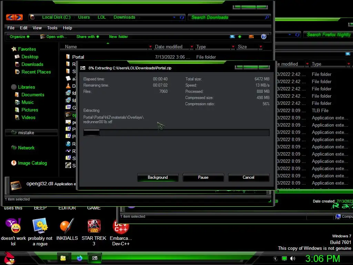Open the Firefox Nightly taskbar icon
The height and width of the screenshot is (265, 353).
coord(80,258)
